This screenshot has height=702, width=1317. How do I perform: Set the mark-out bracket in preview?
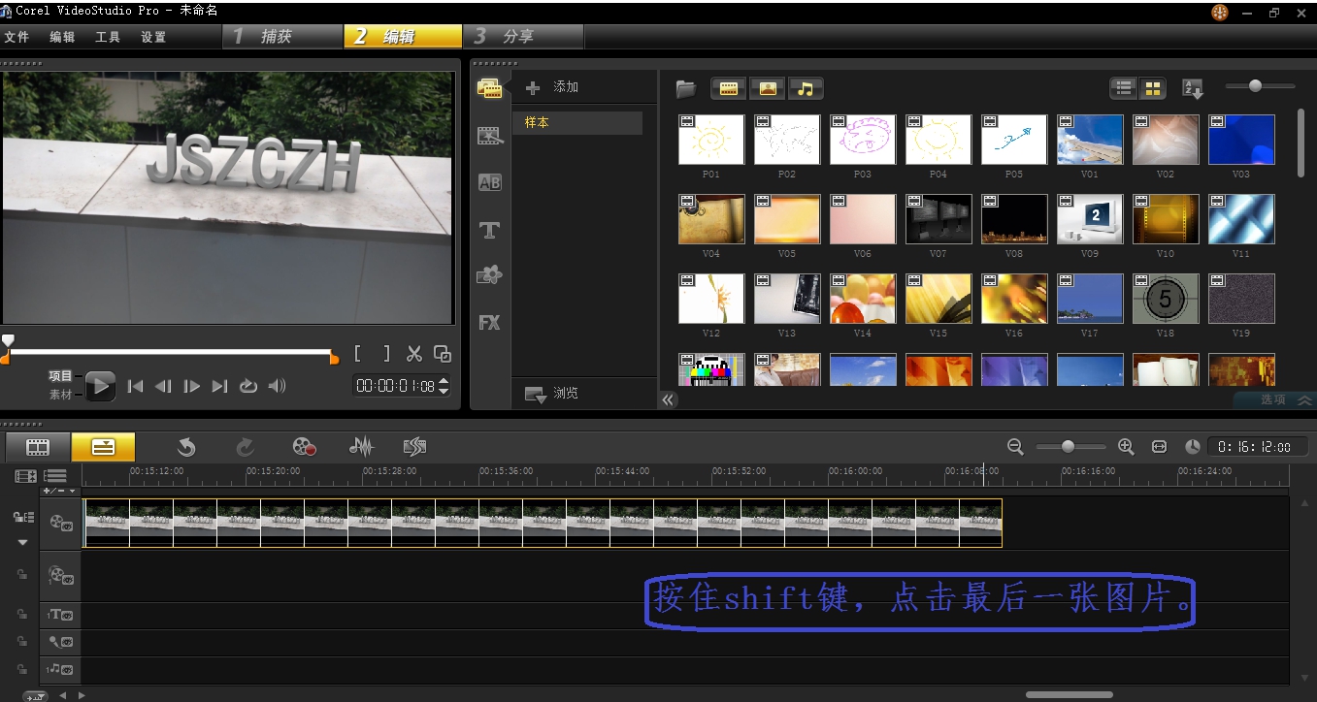coord(386,354)
